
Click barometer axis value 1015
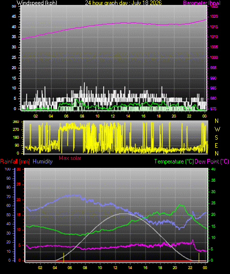pyautogui.click(x=214, y=27)
